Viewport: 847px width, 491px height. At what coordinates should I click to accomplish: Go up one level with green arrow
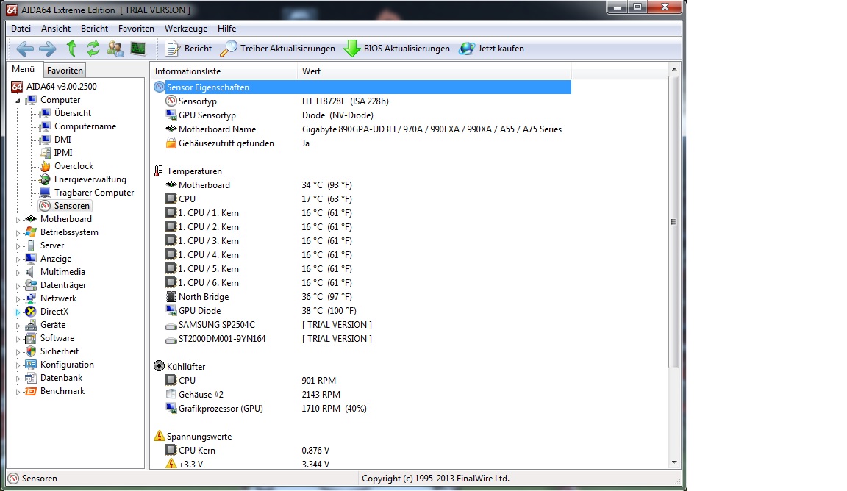click(x=71, y=49)
